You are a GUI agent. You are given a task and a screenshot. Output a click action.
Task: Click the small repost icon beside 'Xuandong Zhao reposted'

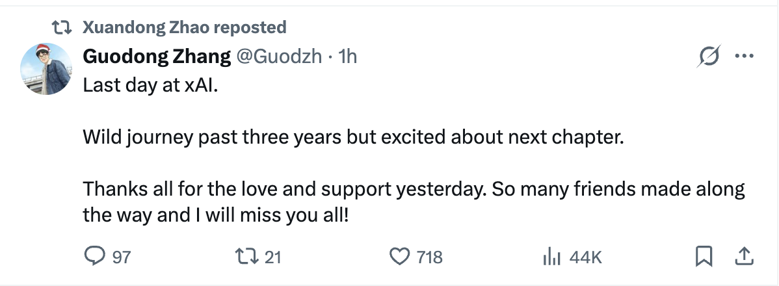coord(63,28)
